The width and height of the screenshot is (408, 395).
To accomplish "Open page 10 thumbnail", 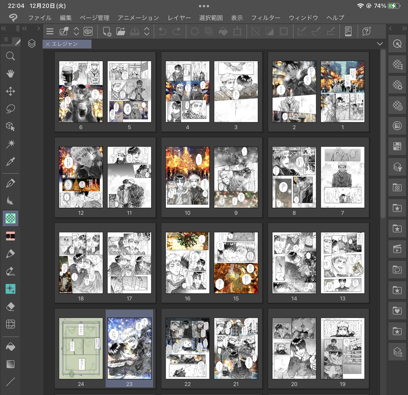I will (x=187, y=177).
